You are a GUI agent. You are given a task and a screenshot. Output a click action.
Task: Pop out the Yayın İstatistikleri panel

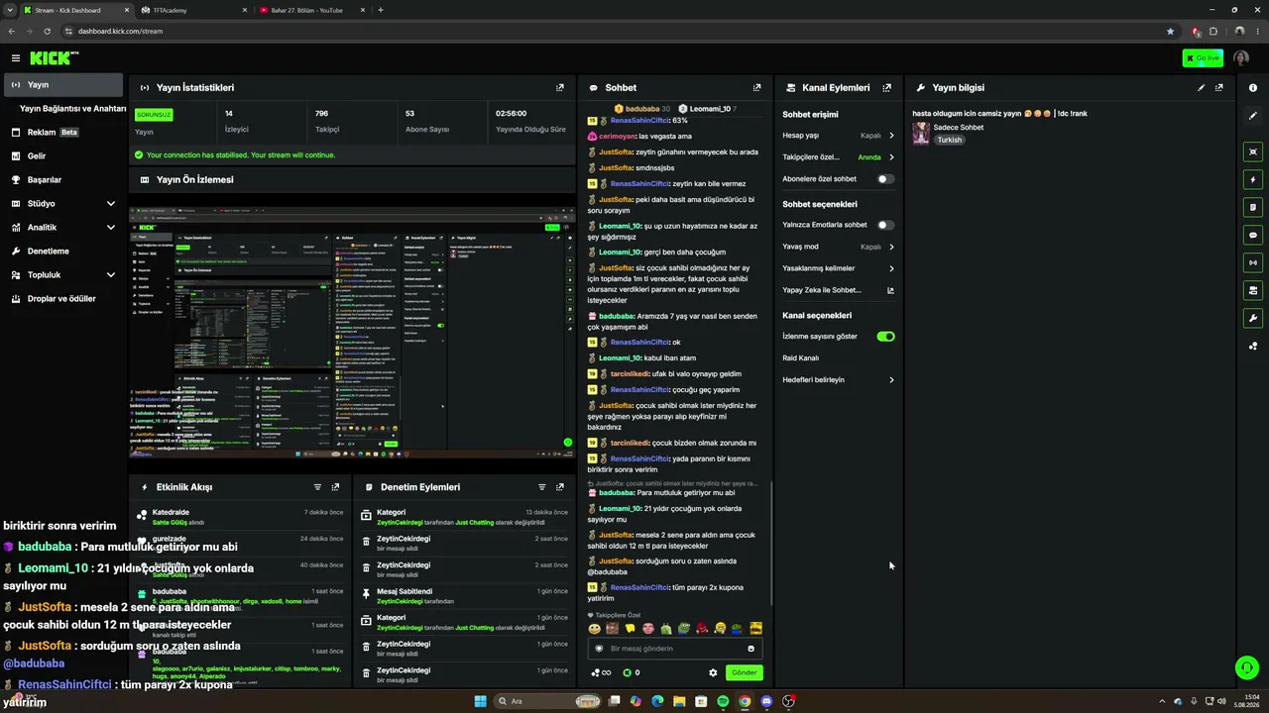560,87
